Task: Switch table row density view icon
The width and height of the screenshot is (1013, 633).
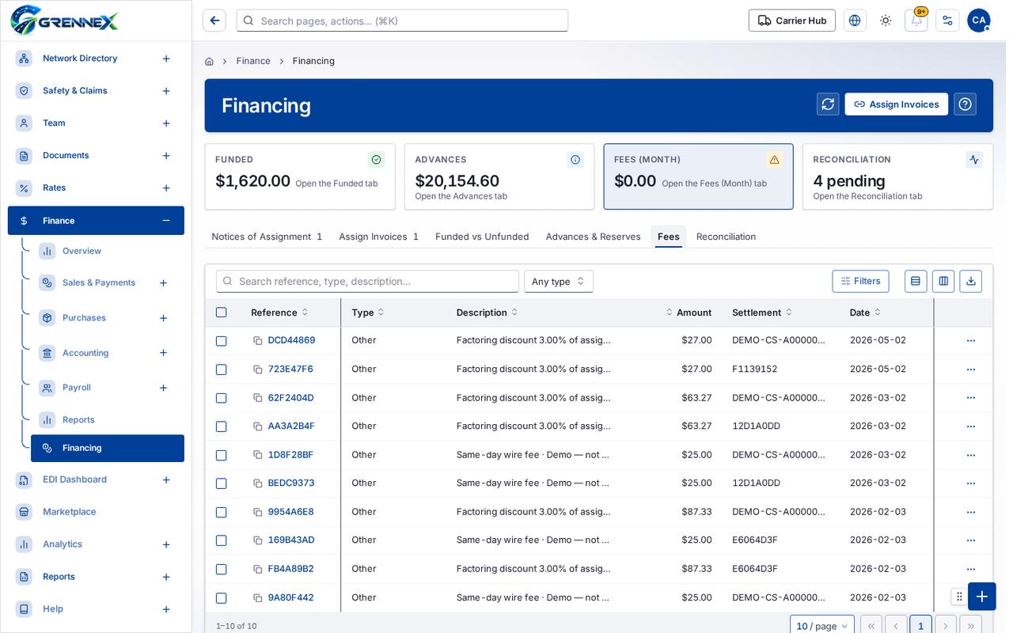Action: pyautogui.click(x=916, y=281)
